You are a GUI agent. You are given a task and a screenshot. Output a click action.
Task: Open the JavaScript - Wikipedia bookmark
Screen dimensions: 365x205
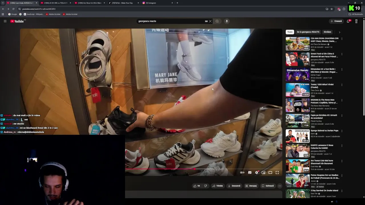[x=34, y=14]
